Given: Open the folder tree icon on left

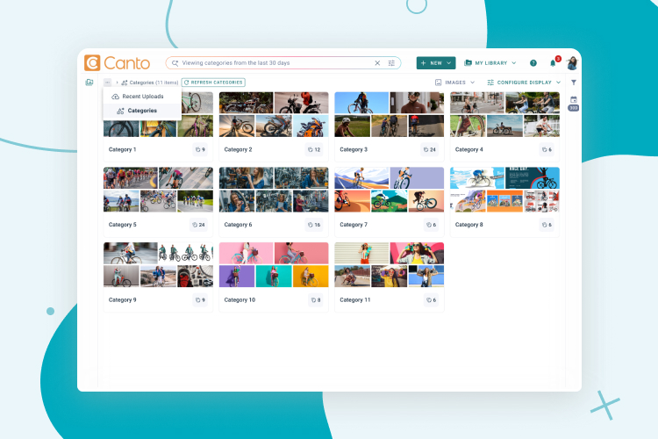Looking at the screenshot, I should click(89, 83).
